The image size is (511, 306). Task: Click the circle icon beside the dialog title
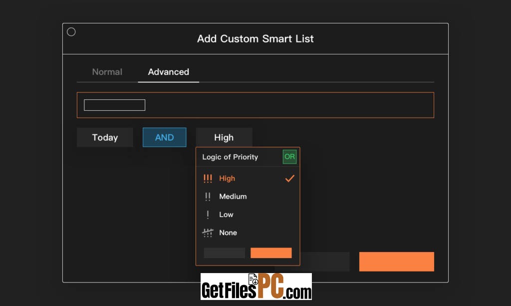pyautogui.click(x=71, y=32)
